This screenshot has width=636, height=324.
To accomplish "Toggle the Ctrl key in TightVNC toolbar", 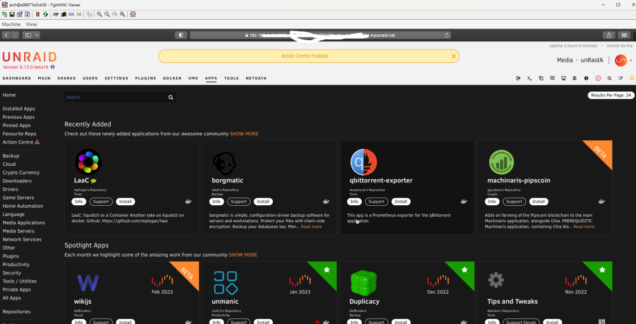I will [71, 14].
